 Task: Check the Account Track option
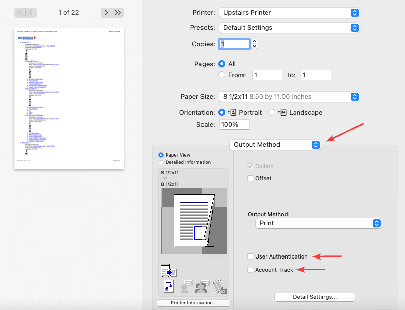click(x=250, y=270)
